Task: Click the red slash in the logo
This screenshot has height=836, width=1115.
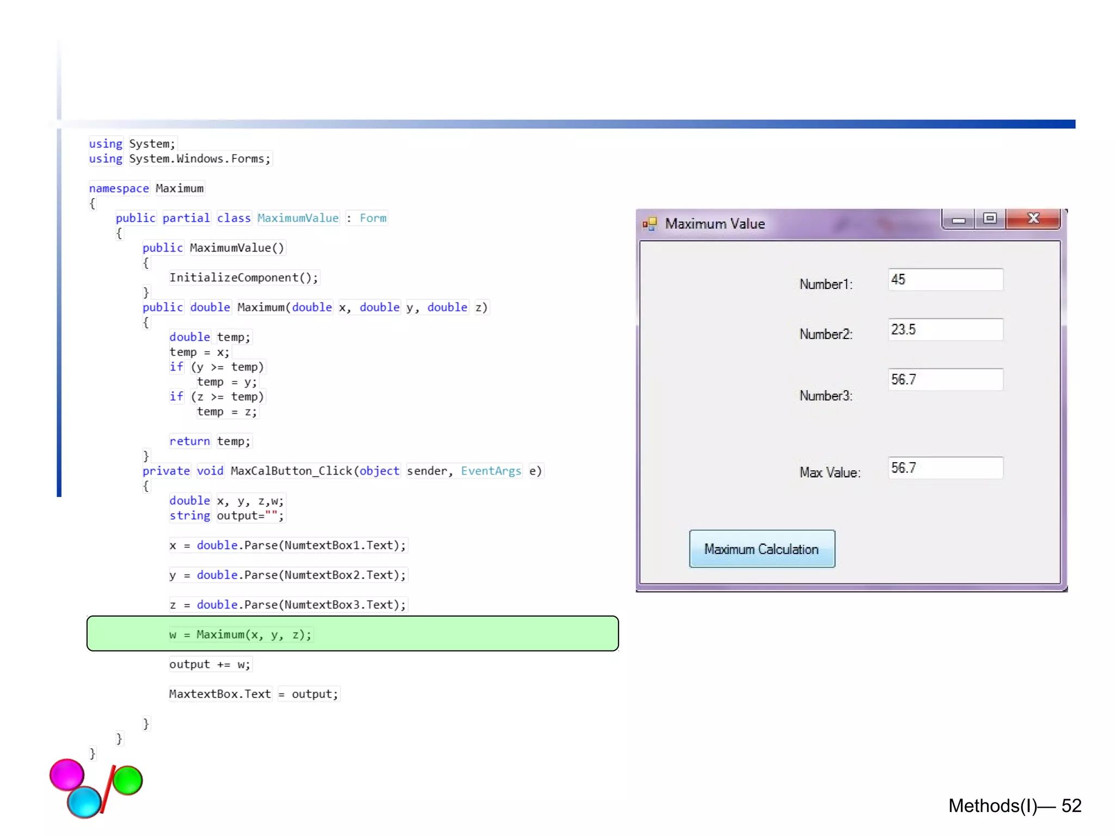Action: point(108,789)
